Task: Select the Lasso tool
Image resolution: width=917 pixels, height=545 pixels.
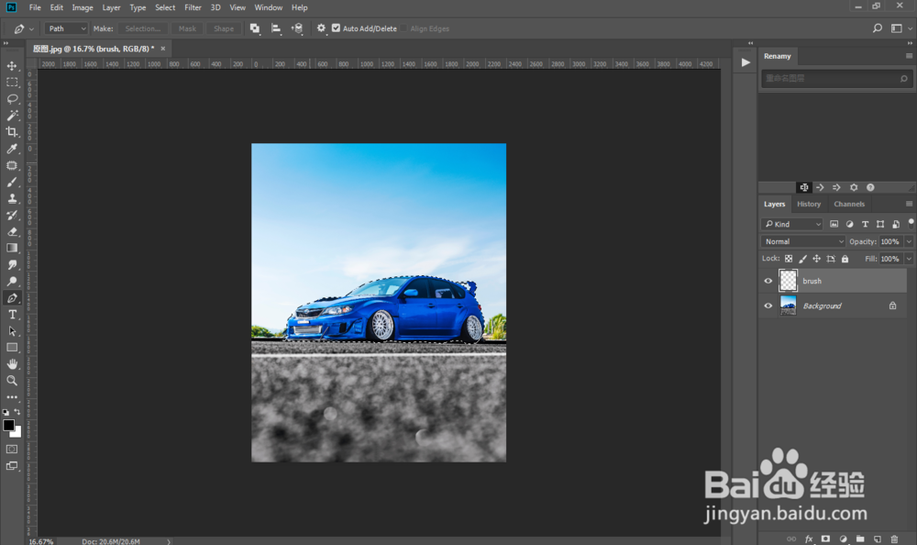Action: point(12,98)
